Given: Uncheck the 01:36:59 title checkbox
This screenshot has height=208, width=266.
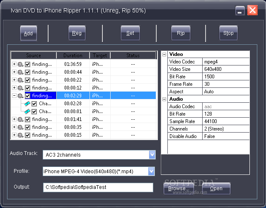Looking at the screenshot, I should [x=27, y=64].
